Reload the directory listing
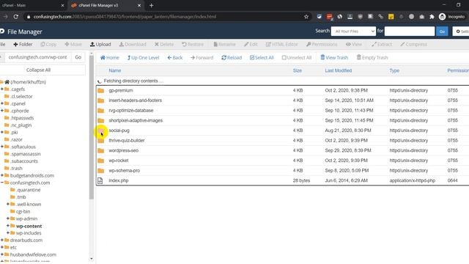Image resolution: width=469 pixels, height=264 pixels. point(232,57)
